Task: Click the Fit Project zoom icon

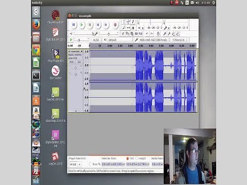Action: [178, 33]
